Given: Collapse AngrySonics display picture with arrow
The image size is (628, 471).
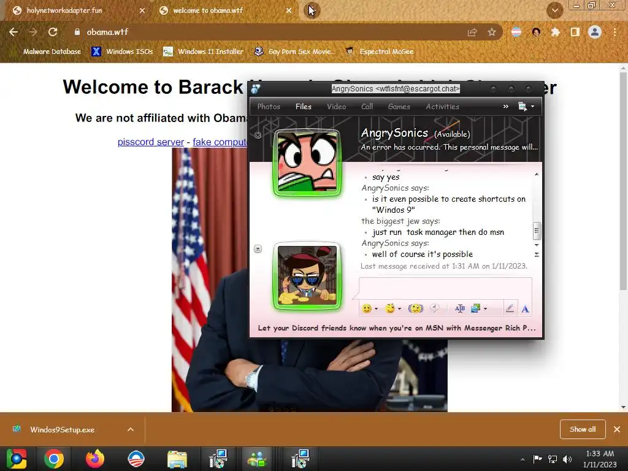Looking at the screenshot, I should click(258, 136).
